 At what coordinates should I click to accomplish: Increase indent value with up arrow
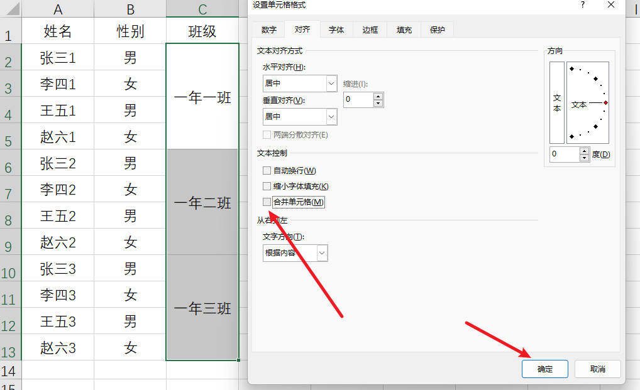pyautogui.click(x=378, y=96)
